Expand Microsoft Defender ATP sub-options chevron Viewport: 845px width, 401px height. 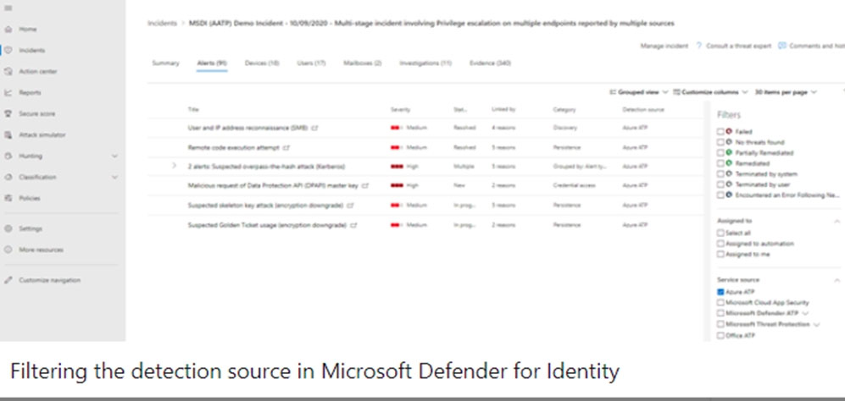pyautogui.click(x=806, y=313)
